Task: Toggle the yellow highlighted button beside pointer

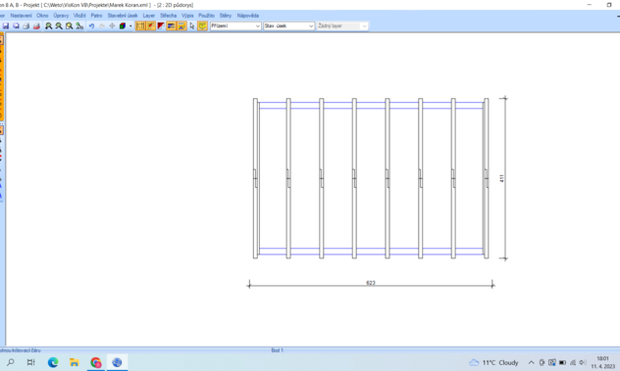Action: [202, 26]
